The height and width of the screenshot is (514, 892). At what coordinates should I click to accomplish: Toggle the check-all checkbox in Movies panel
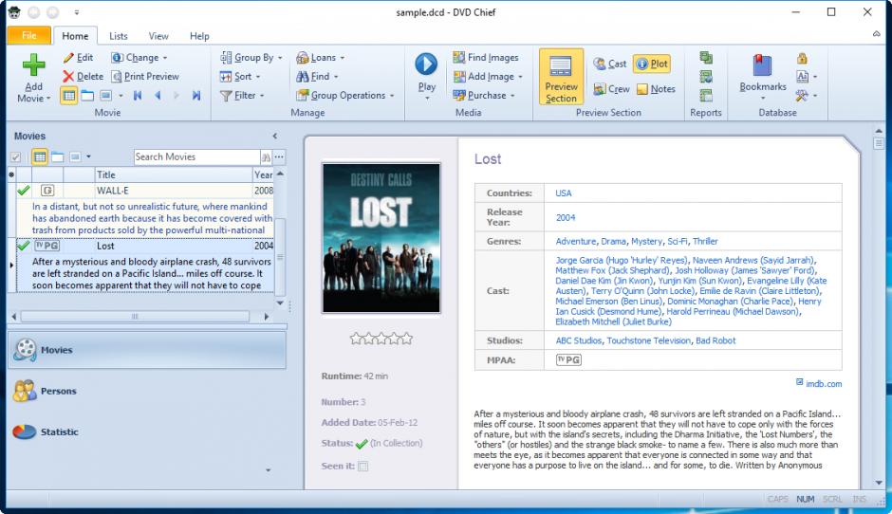click(16, 156)
